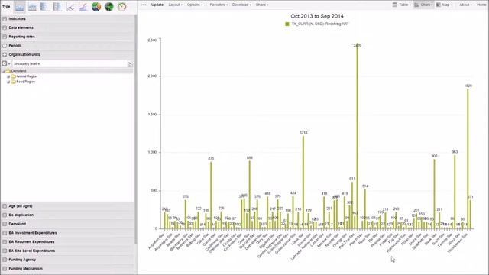Viewport: 489px width, 275px height.
Task: Open the About menu
Action: tap(465, 5)
